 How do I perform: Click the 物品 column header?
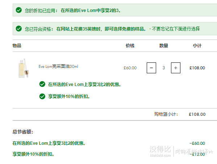(x=17, y=45)
